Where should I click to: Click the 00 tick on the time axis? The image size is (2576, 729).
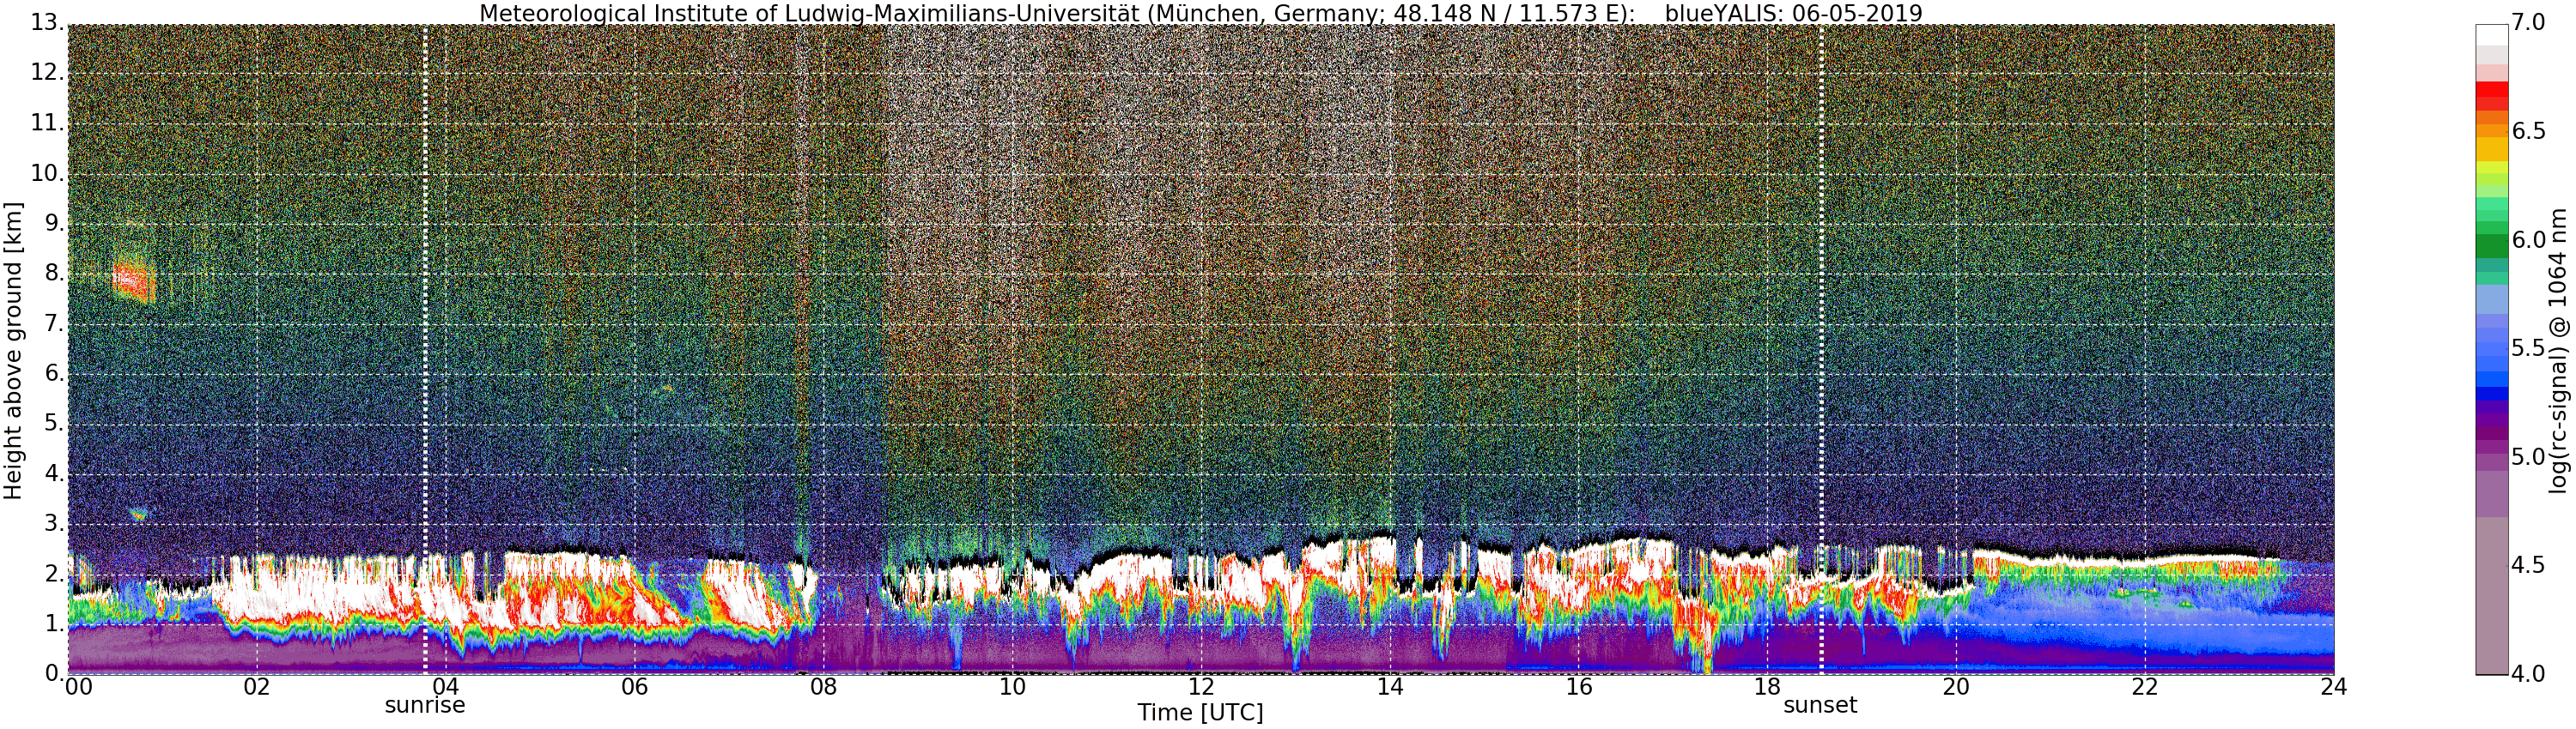[78, 687]
